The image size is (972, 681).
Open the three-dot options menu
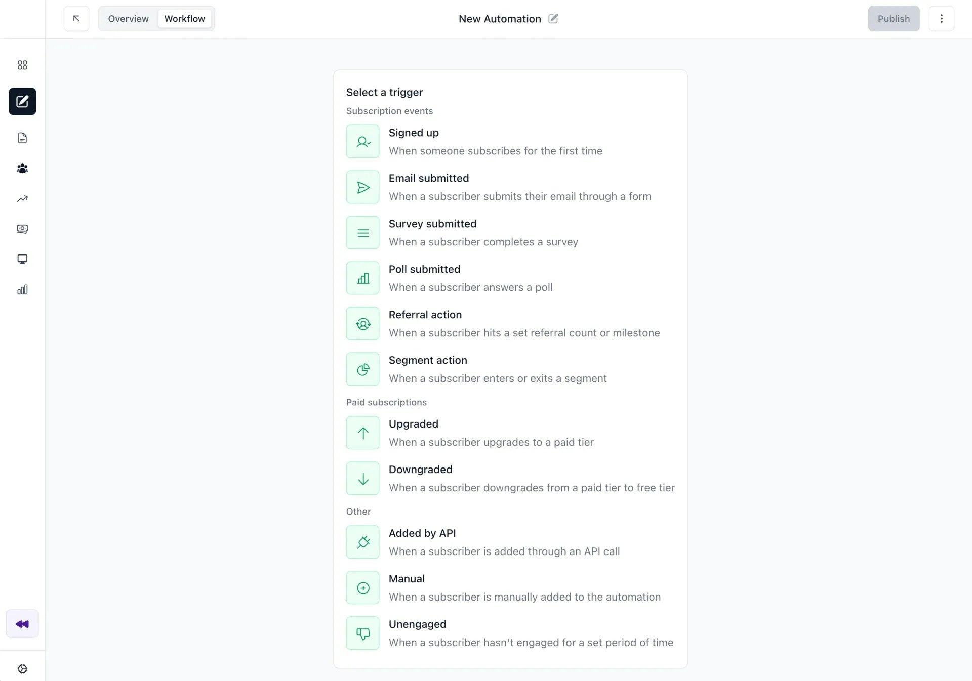coord(942,18)
